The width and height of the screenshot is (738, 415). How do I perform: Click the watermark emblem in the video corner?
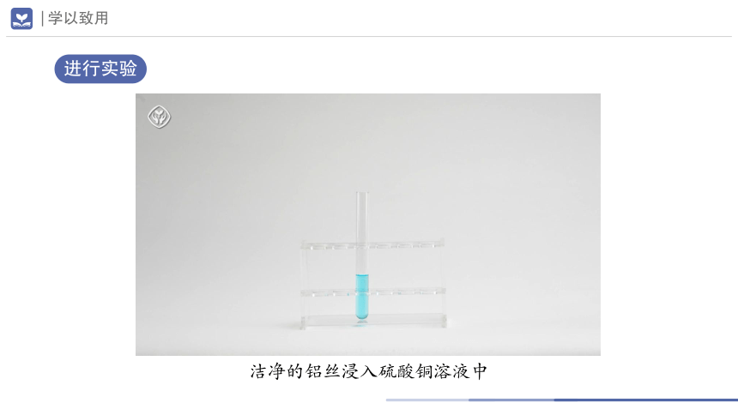click(x=159, y=117)
